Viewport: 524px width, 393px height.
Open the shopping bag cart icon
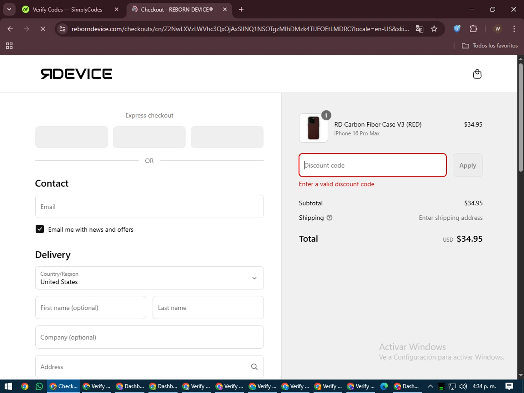(477, 74)
